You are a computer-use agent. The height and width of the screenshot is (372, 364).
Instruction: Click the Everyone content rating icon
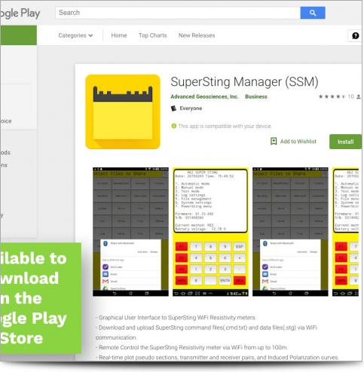pos(173,108)
